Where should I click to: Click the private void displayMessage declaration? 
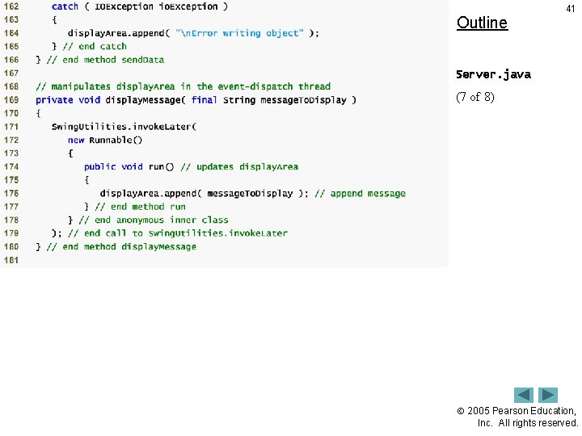pyautogui.click(x=196, y=100)
